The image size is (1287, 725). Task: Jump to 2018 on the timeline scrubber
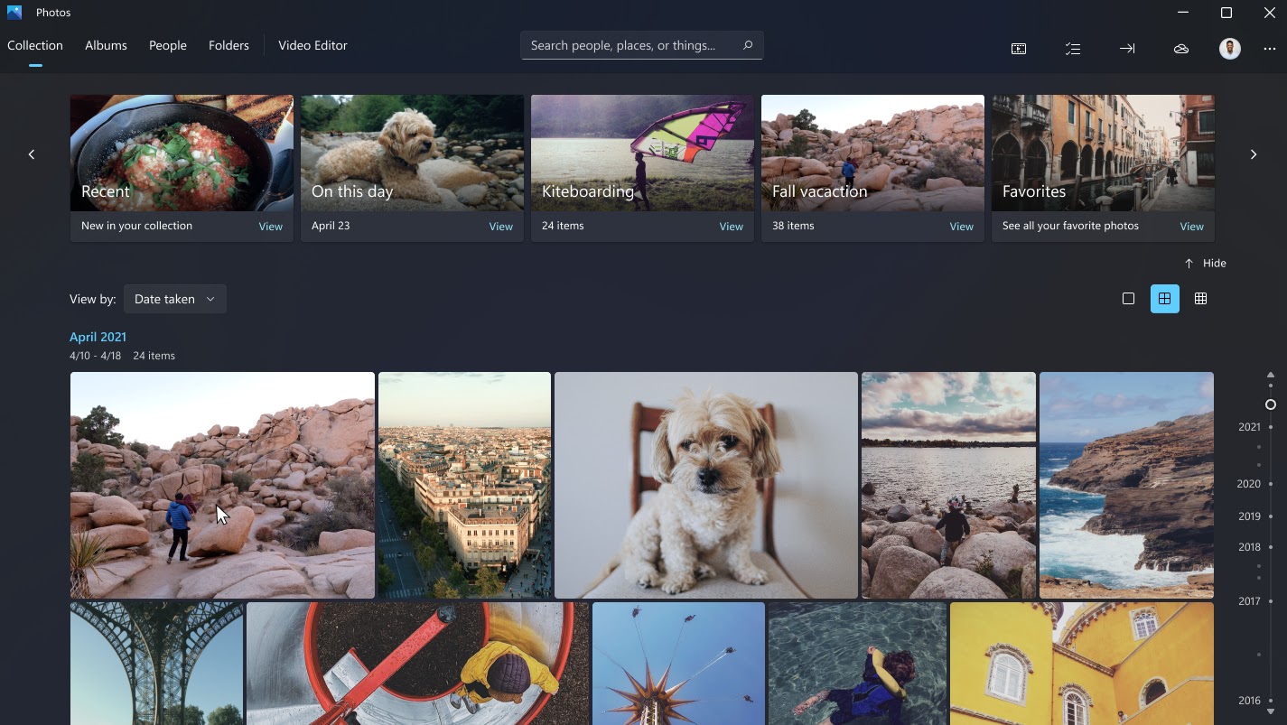point(1250,547)
